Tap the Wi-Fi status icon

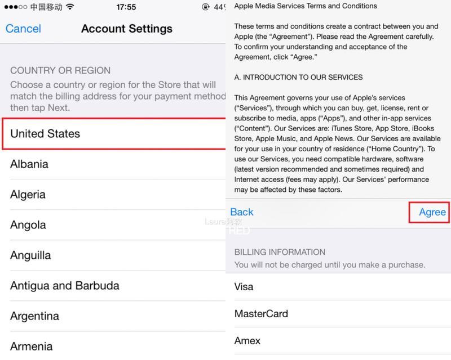coord(70,7)
